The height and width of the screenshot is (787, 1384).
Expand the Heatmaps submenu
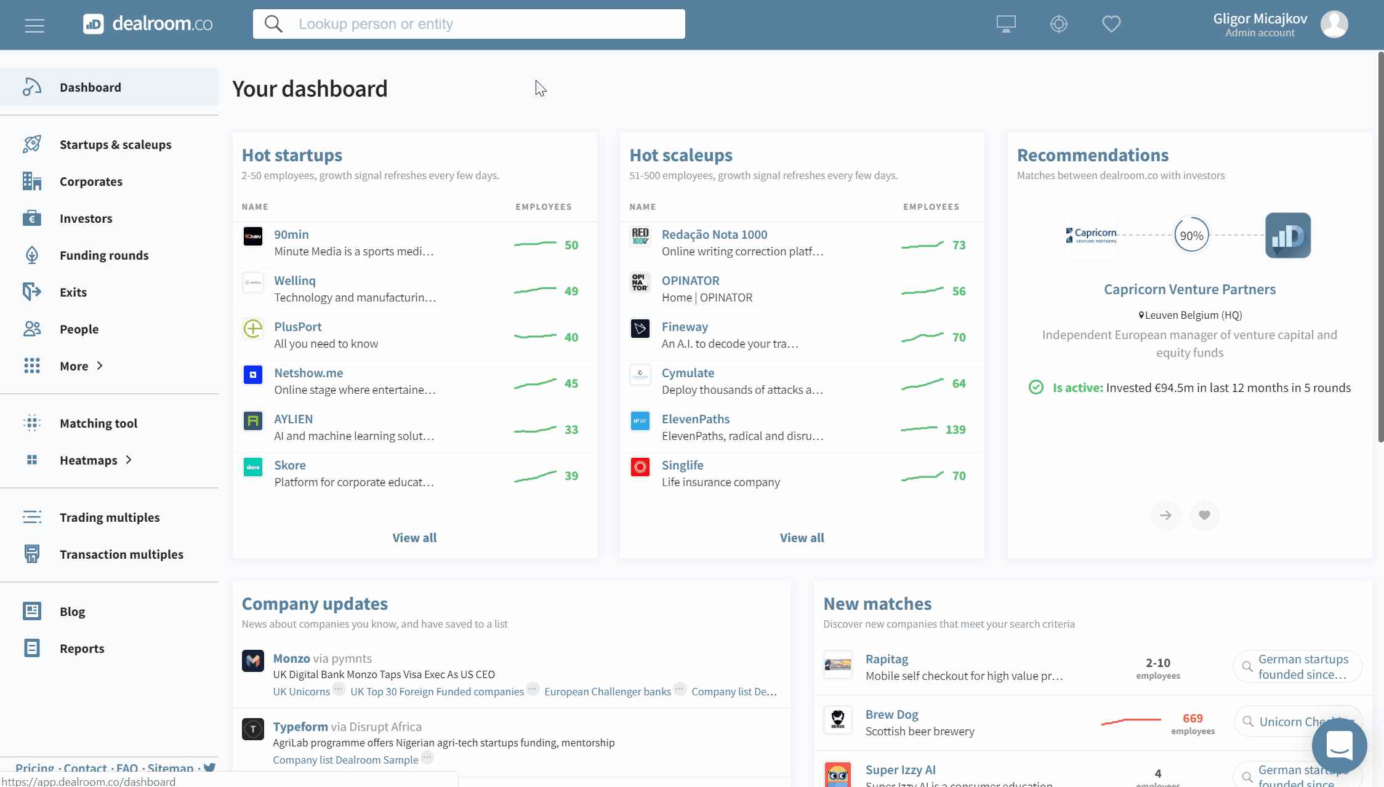click(129, 460)
